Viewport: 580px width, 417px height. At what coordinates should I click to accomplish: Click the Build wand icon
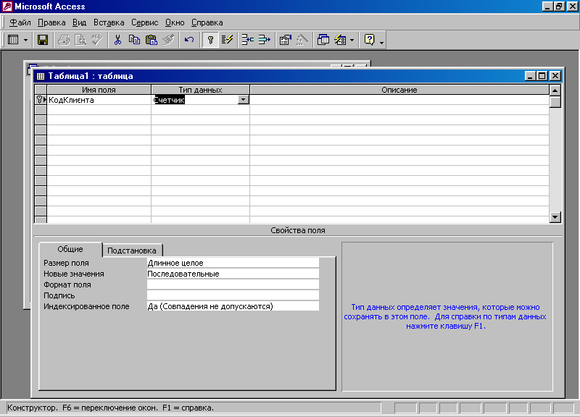pyautogui.click(x=302, y=40)
